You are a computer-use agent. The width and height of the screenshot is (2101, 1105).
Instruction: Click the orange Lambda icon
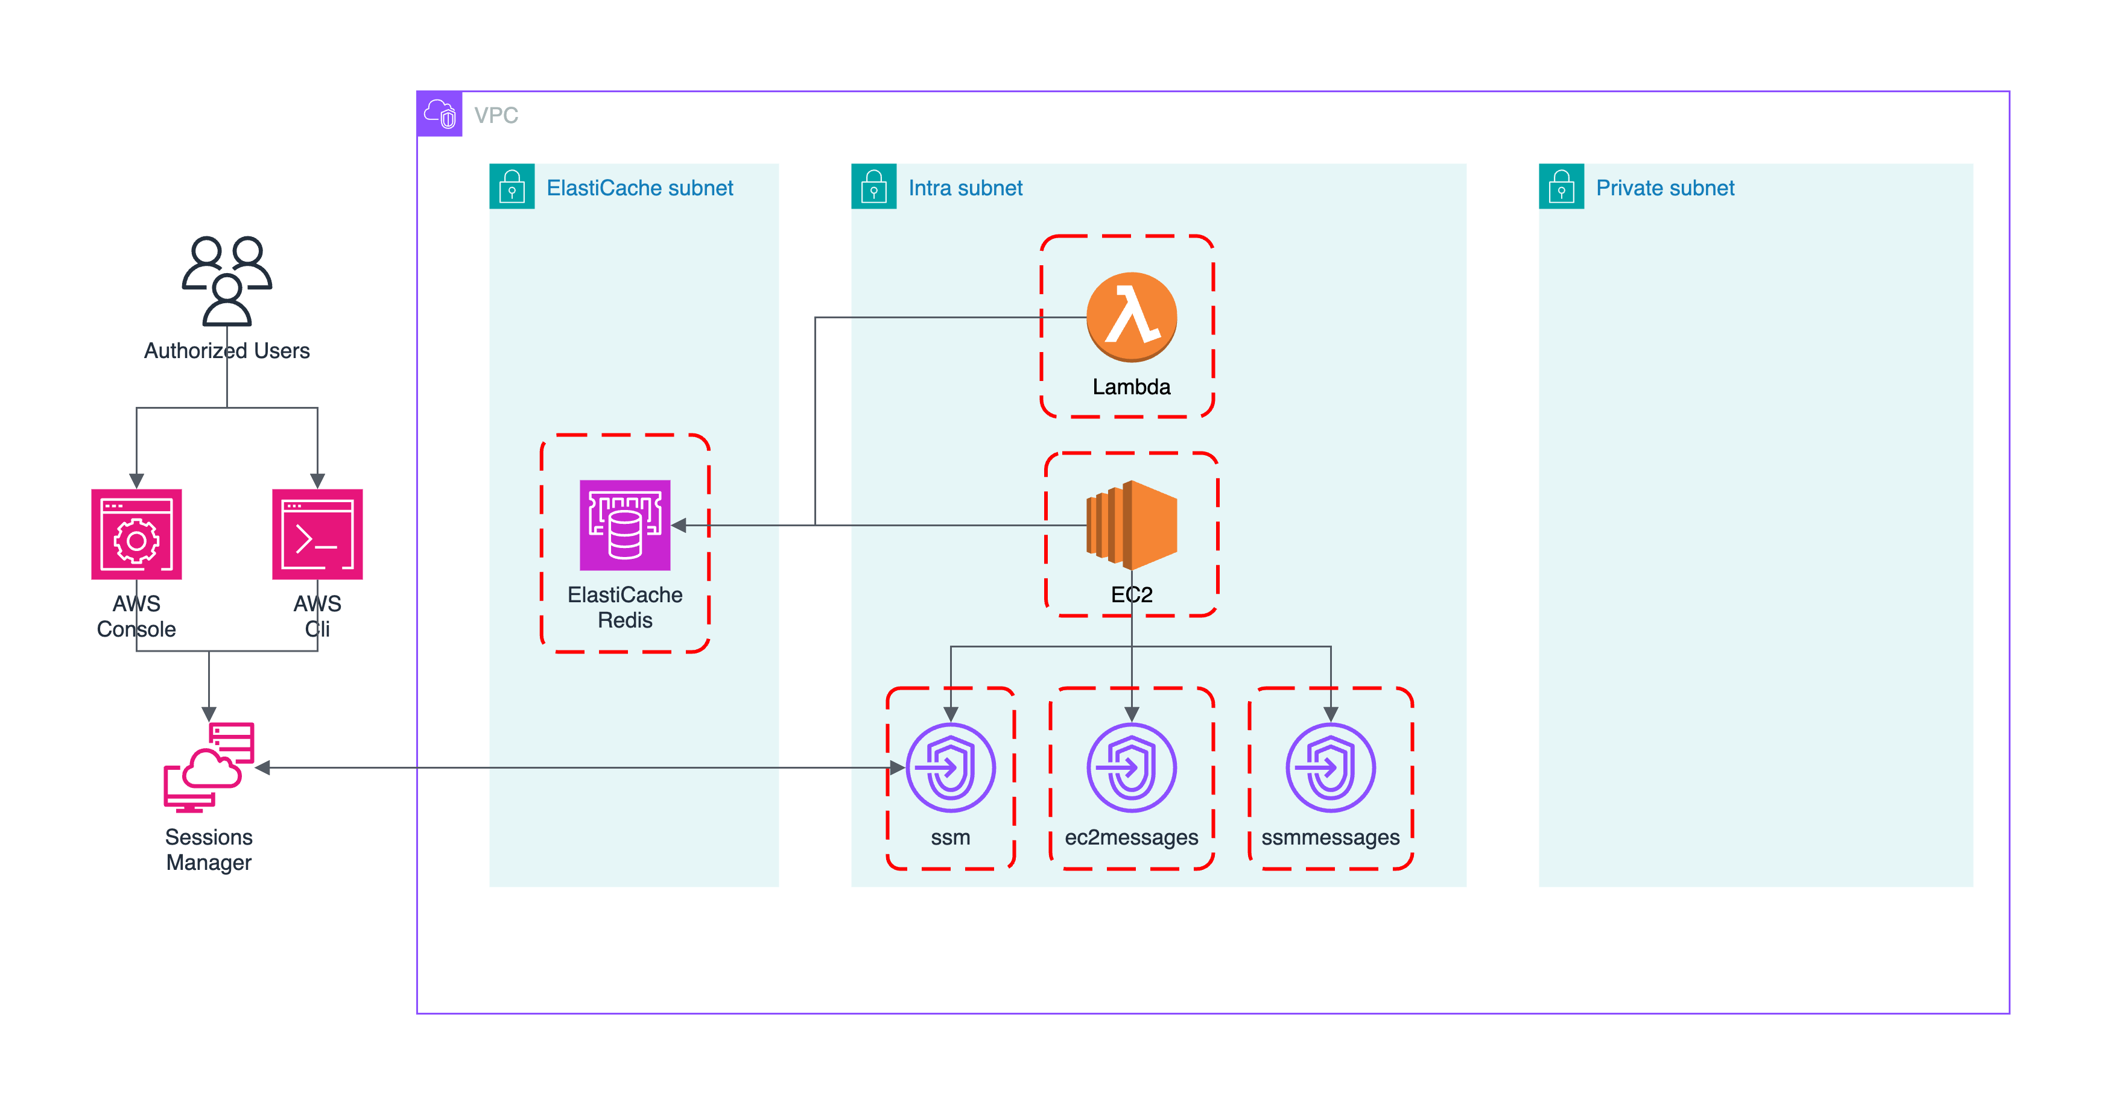pyautogui.click(x=1131, y=317)
